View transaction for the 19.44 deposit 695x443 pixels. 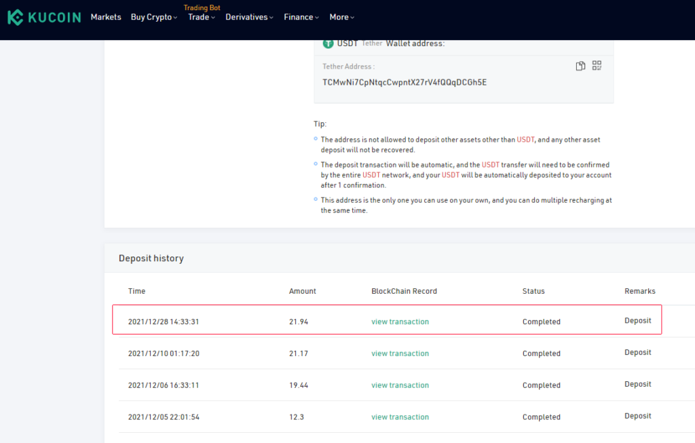(400, 385)
